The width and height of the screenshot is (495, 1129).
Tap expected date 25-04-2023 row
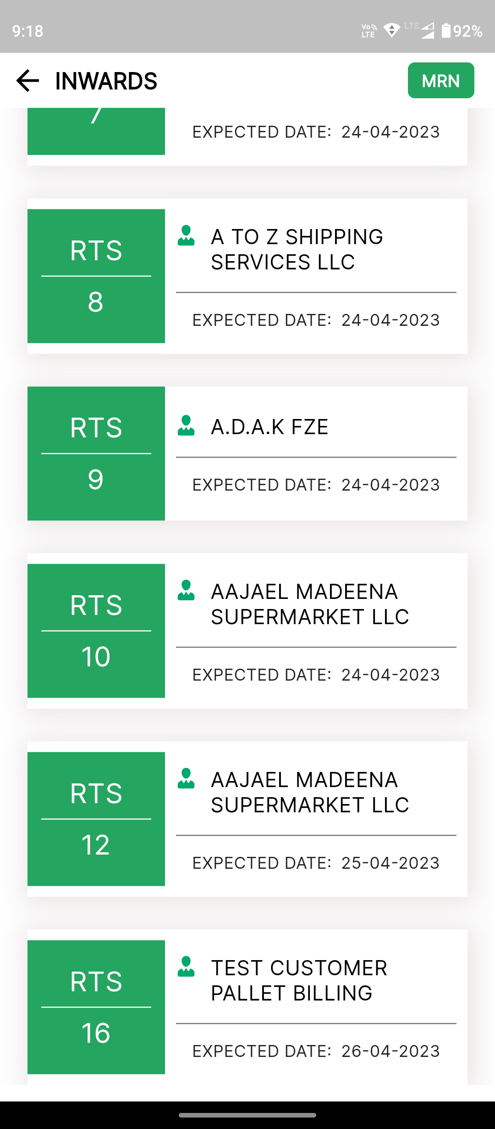click(x=316, y=863)
